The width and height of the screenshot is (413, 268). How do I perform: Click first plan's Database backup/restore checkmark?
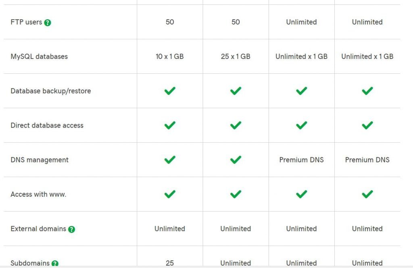click(x=170, y=91)
